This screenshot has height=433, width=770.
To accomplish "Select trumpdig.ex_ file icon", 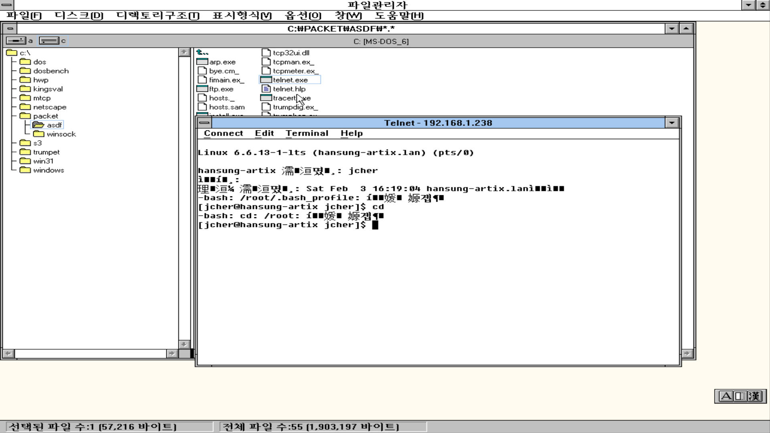I will pyautogui.click(x=266, y=107).
